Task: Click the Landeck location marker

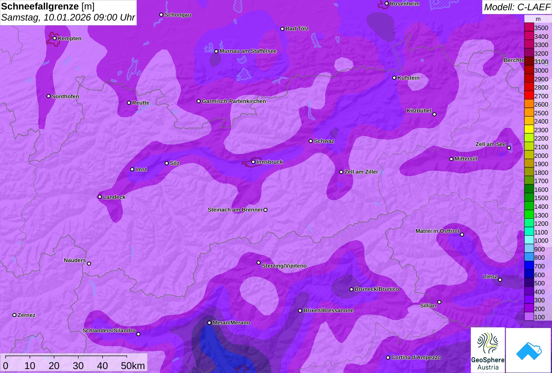Action: pos(100,197)
